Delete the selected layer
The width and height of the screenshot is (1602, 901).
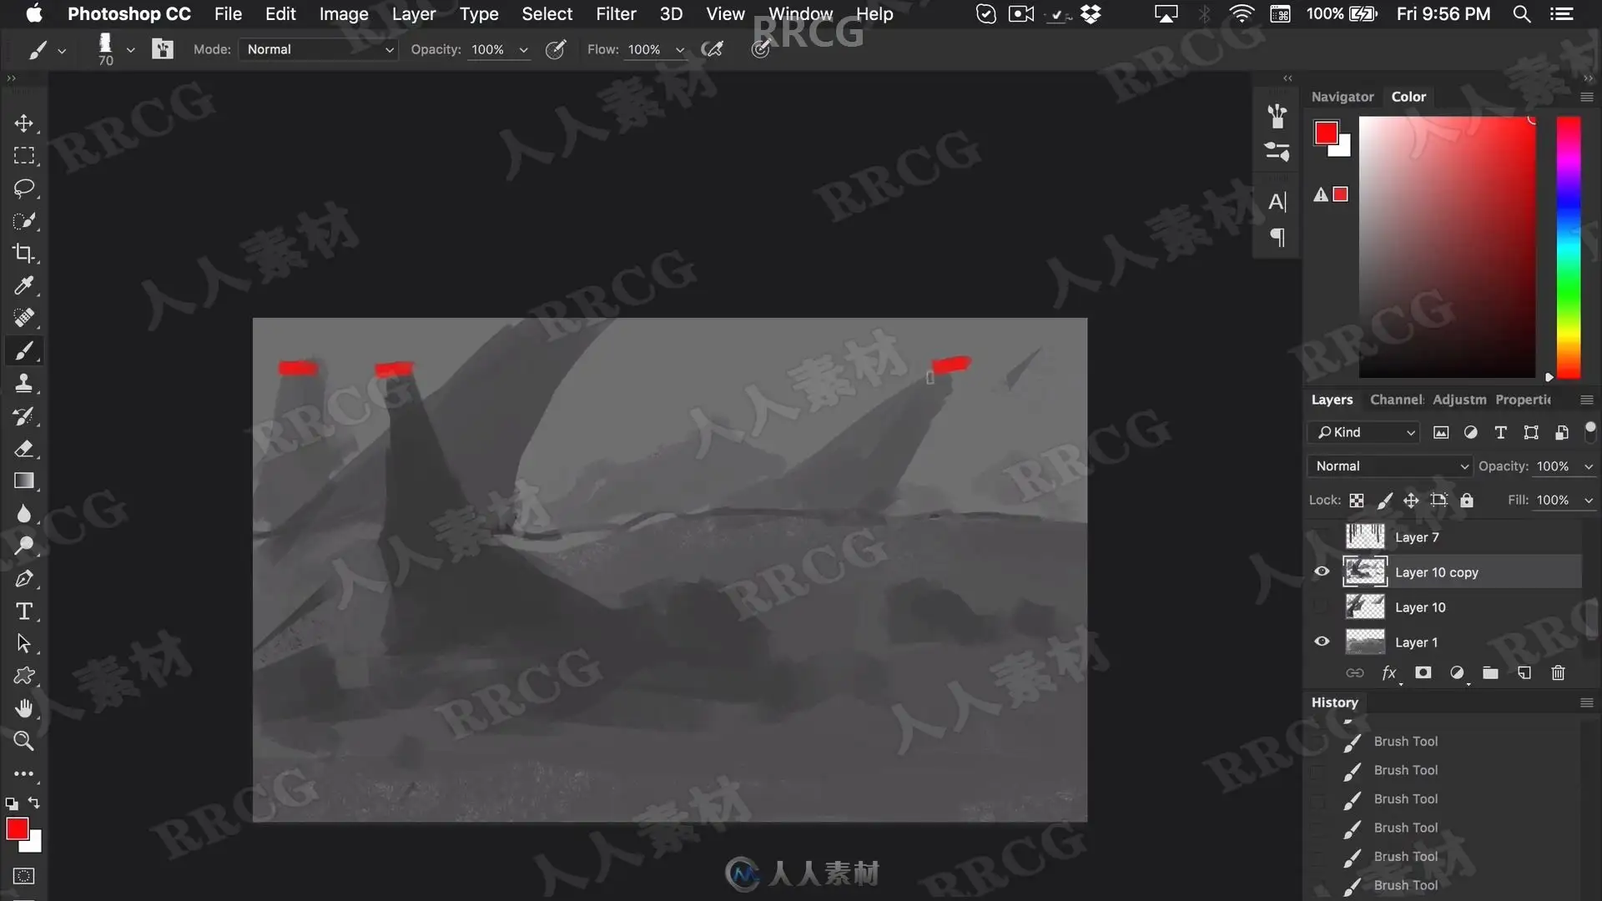[1558, 672]
